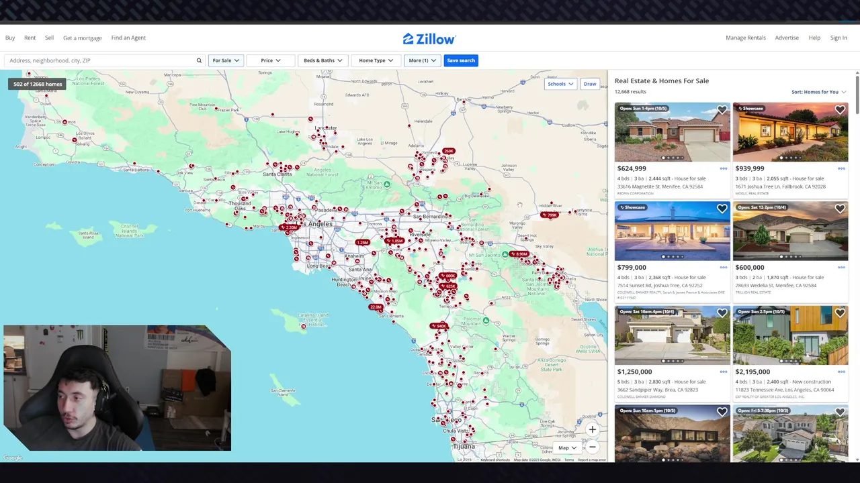Open the Help link
860x483 pixels.
[x=814, y=38]
